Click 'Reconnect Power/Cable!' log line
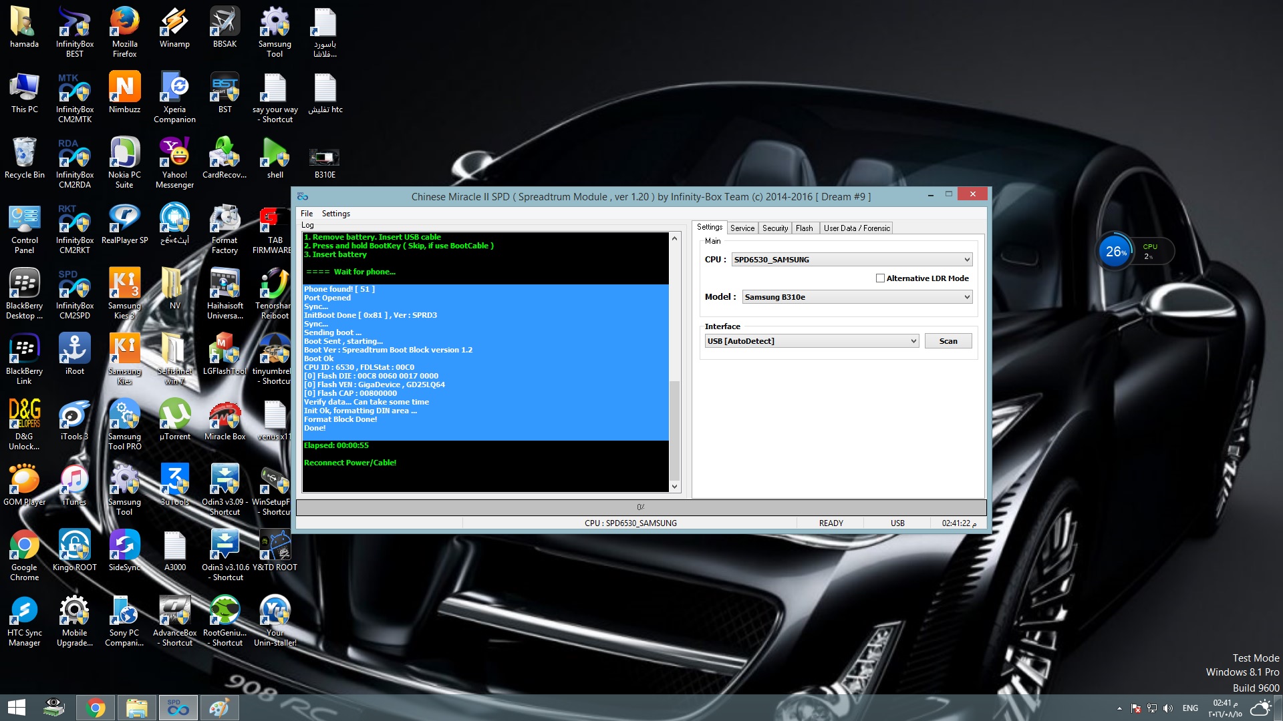This screenshot has width=1283, height=721. 349,463
